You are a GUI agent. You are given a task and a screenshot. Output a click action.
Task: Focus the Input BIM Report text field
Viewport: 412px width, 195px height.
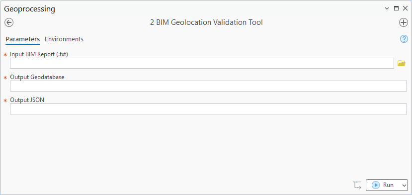(202, 63)
